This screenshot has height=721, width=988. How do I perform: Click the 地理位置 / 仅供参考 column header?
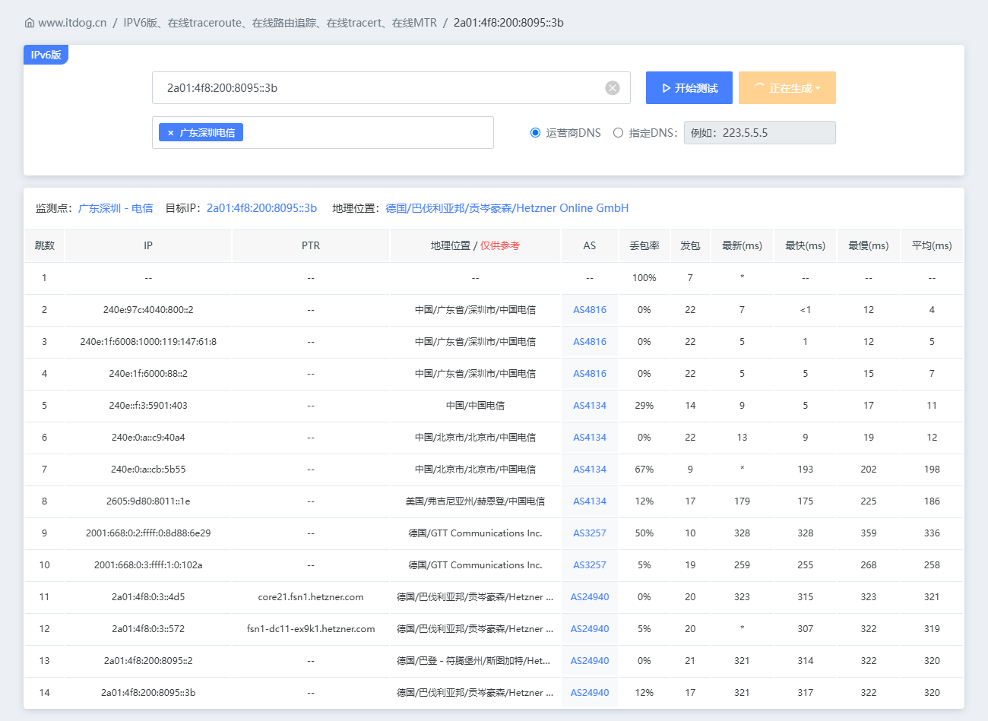point(475,245)
